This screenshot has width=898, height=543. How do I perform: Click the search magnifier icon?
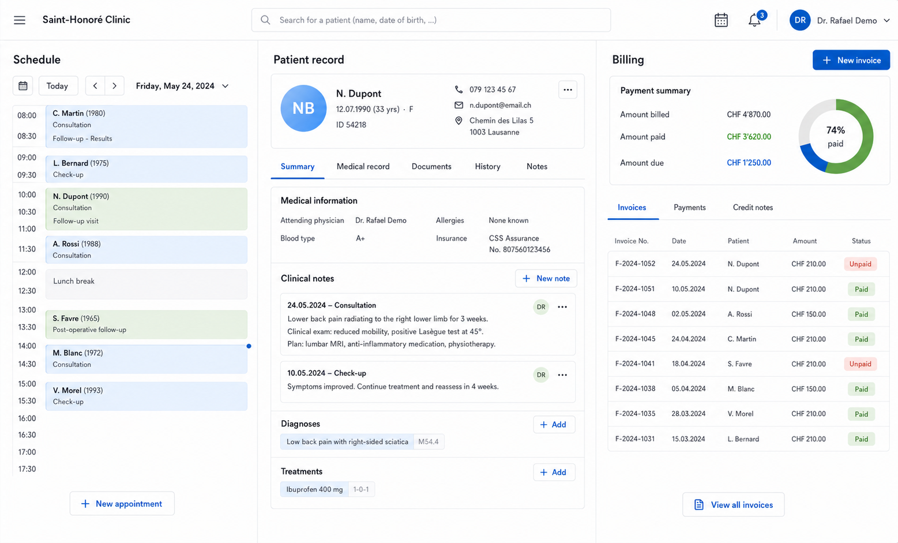[265, 20]
